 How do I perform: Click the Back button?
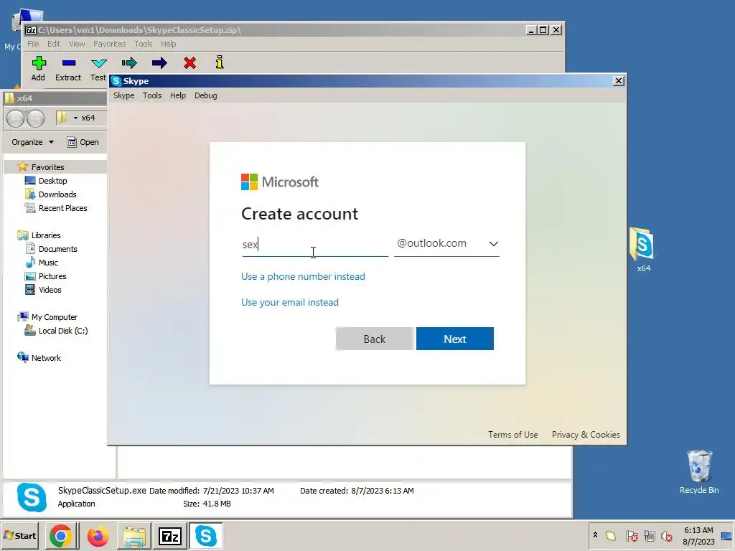374,339
